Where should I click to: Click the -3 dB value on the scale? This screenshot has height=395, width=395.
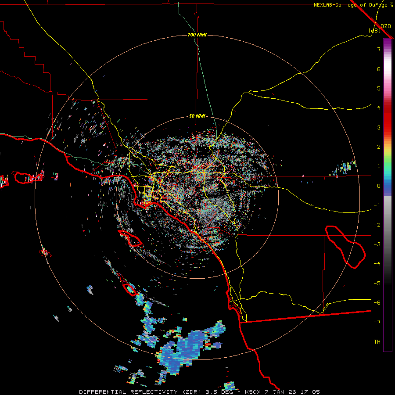(377, 244)
